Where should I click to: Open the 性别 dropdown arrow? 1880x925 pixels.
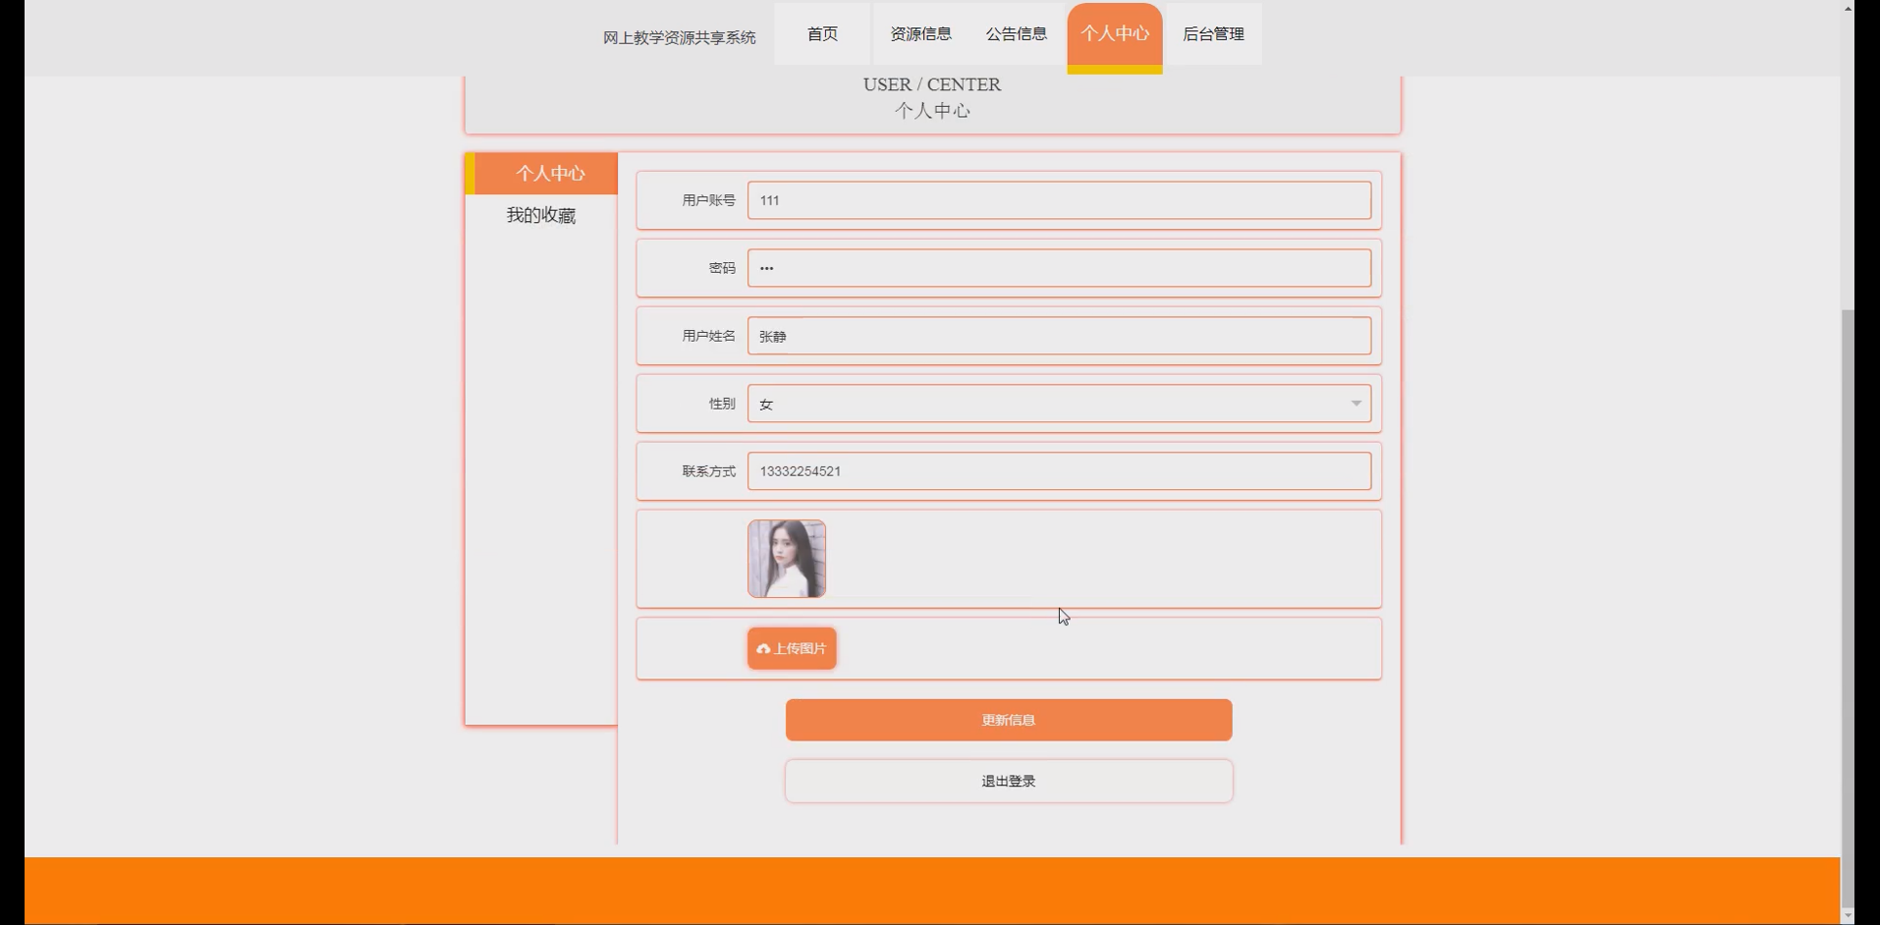[x=1356, y=403]
